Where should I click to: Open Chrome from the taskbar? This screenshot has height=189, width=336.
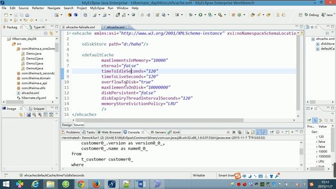(81, 184)
